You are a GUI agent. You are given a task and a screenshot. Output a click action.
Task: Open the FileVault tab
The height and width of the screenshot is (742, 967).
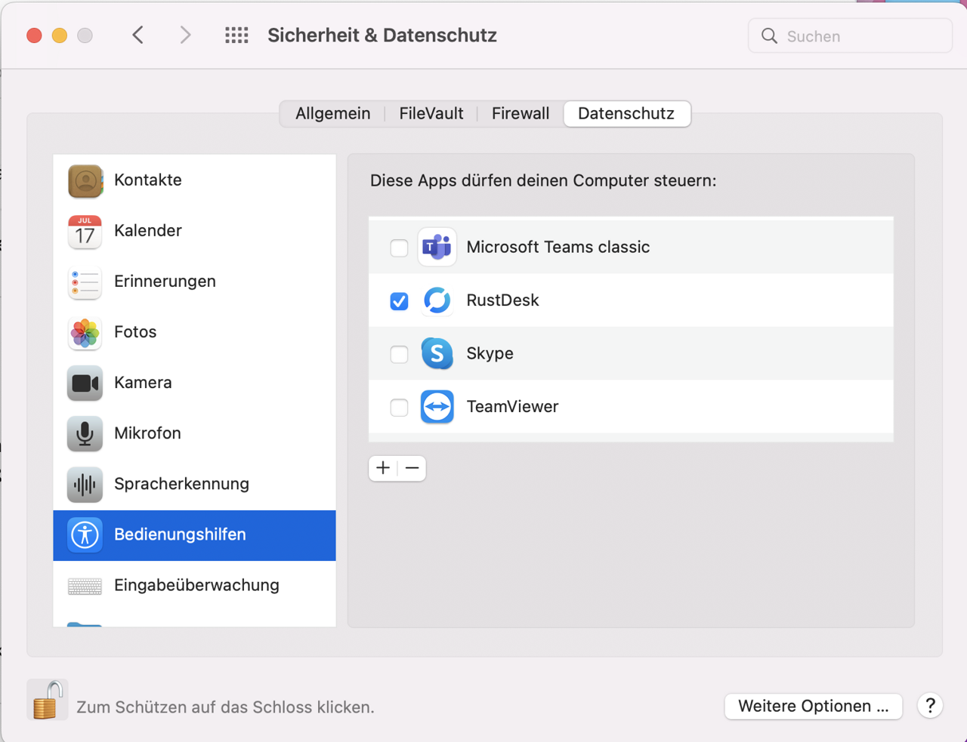[x=431, y=114]
